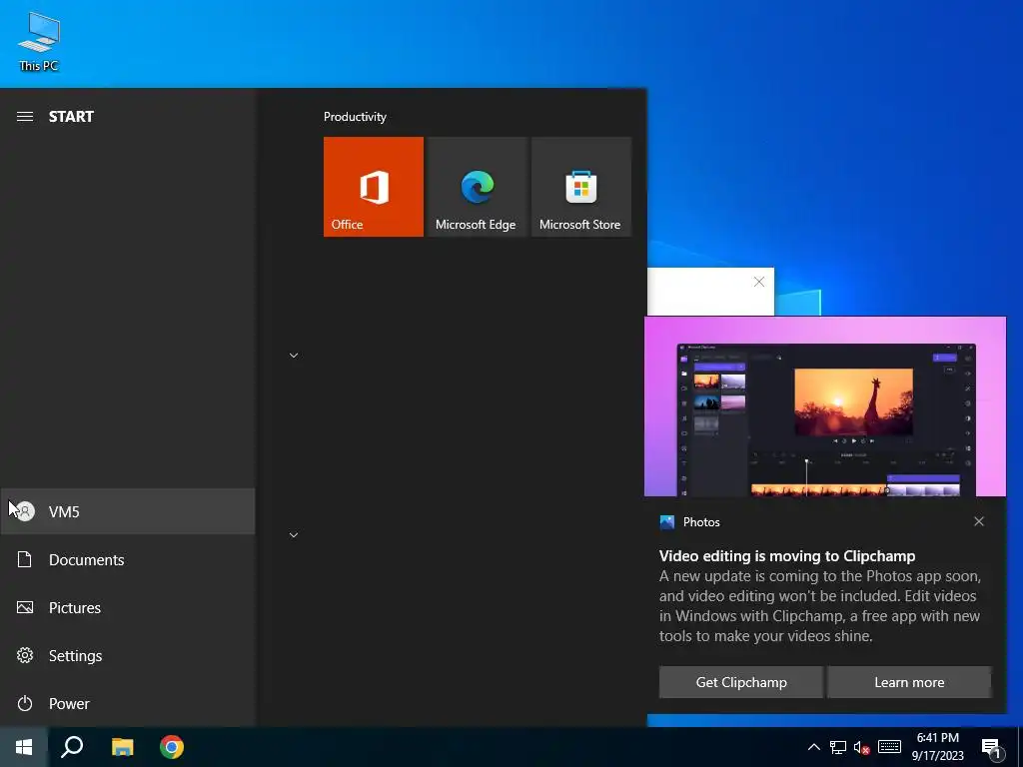1023x767 pixels.
Task: Open Power options in Start
Action: pyautogui.click(x=127, y=703)
